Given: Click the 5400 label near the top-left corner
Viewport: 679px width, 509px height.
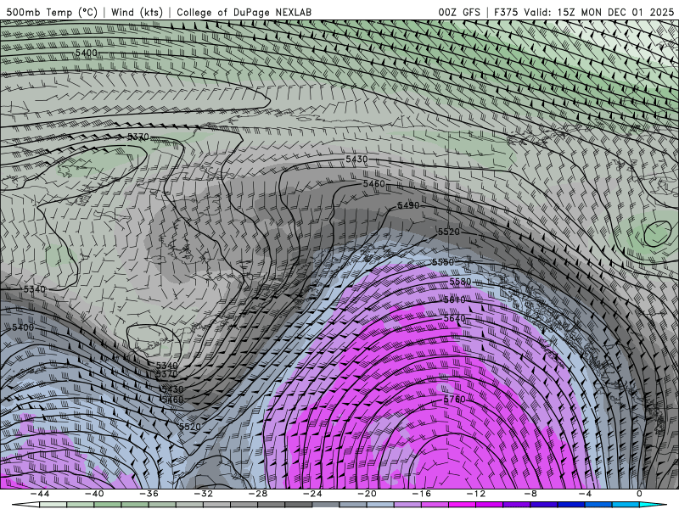Looking at the screenshot, I should pyautogui.click(x=87, y=53).
